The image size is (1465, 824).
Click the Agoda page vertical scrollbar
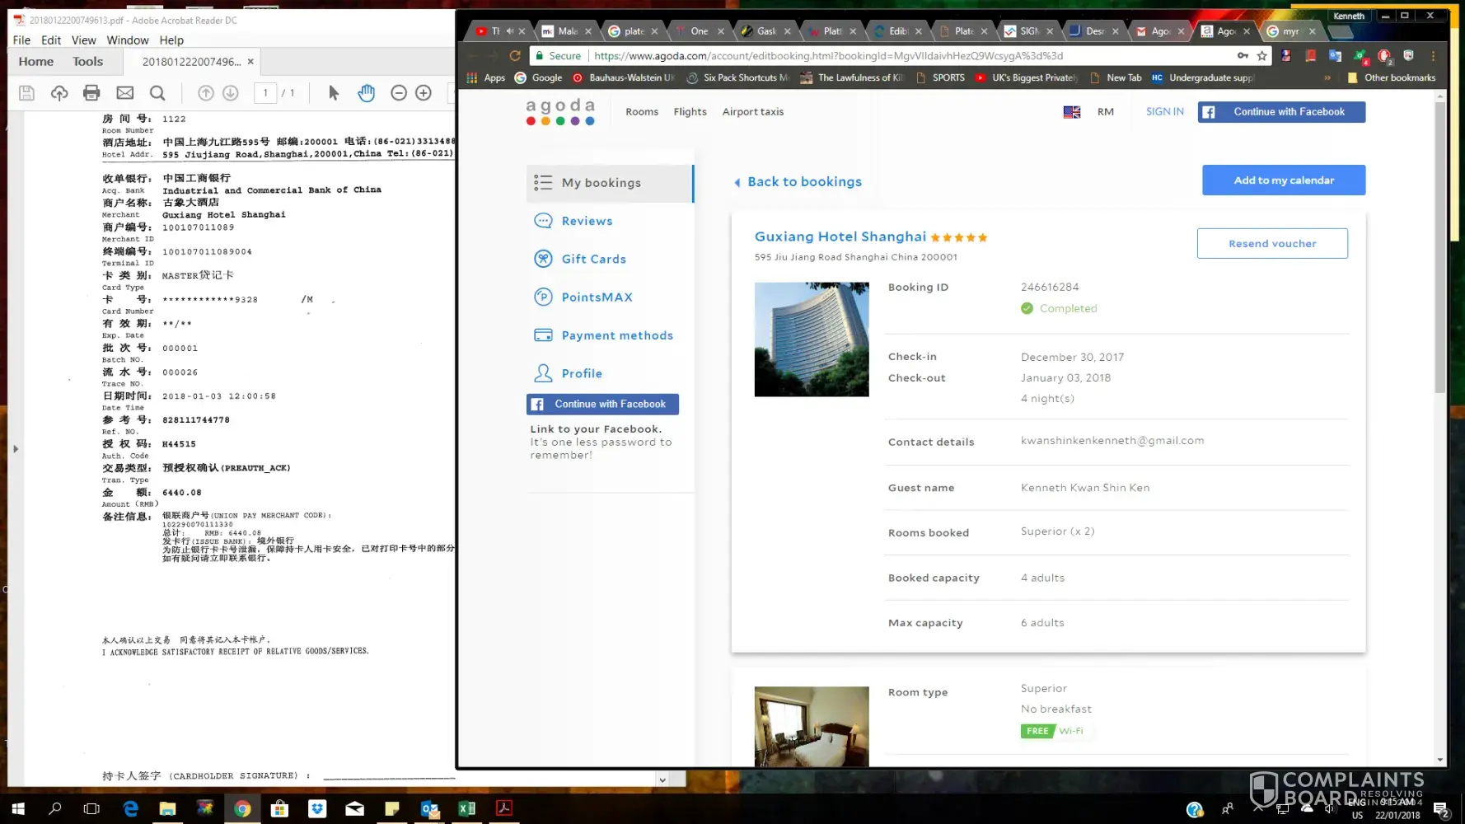tap(1439, 247)
